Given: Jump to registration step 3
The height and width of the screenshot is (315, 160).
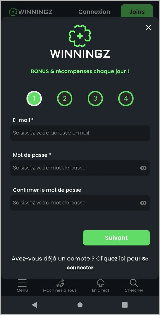Looking at the screenshot, I should tap(95, 98).
